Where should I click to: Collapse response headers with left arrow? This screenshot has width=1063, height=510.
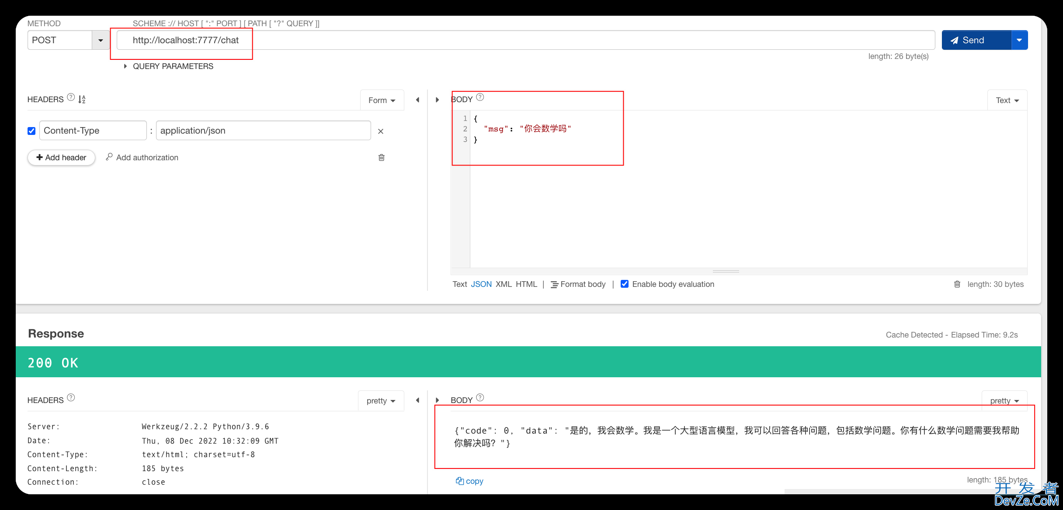[x=417, y=400]
